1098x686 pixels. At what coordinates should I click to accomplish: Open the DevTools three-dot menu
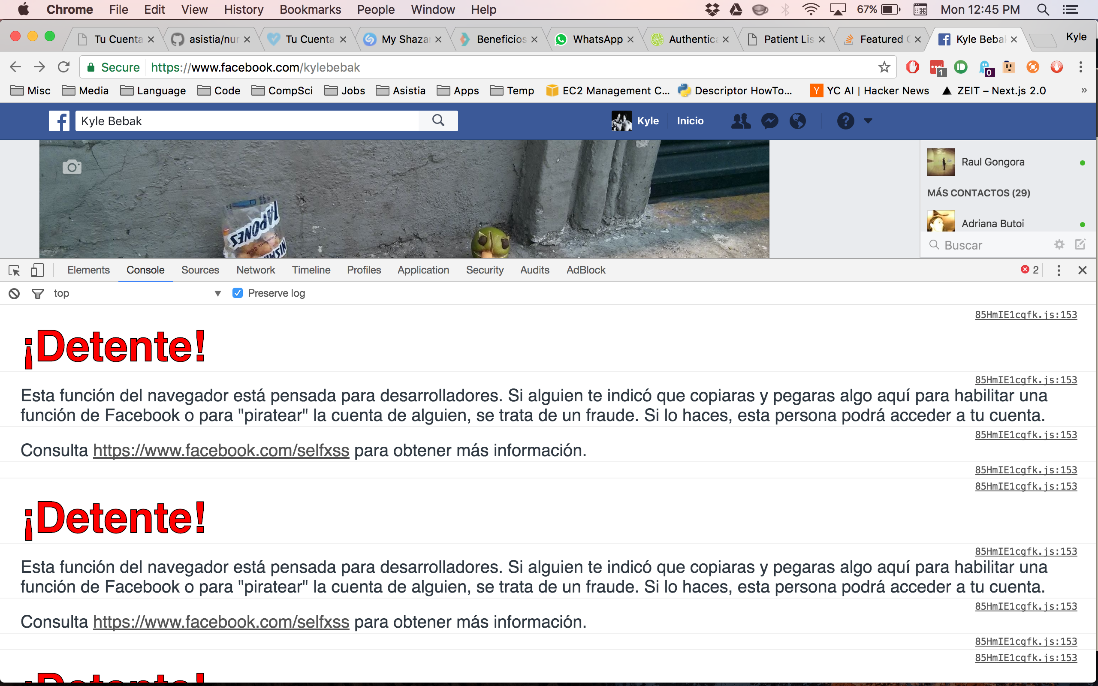(x=1059, y=271)
